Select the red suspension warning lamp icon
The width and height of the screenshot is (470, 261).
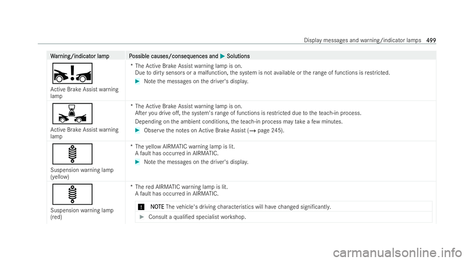(72, 194)
